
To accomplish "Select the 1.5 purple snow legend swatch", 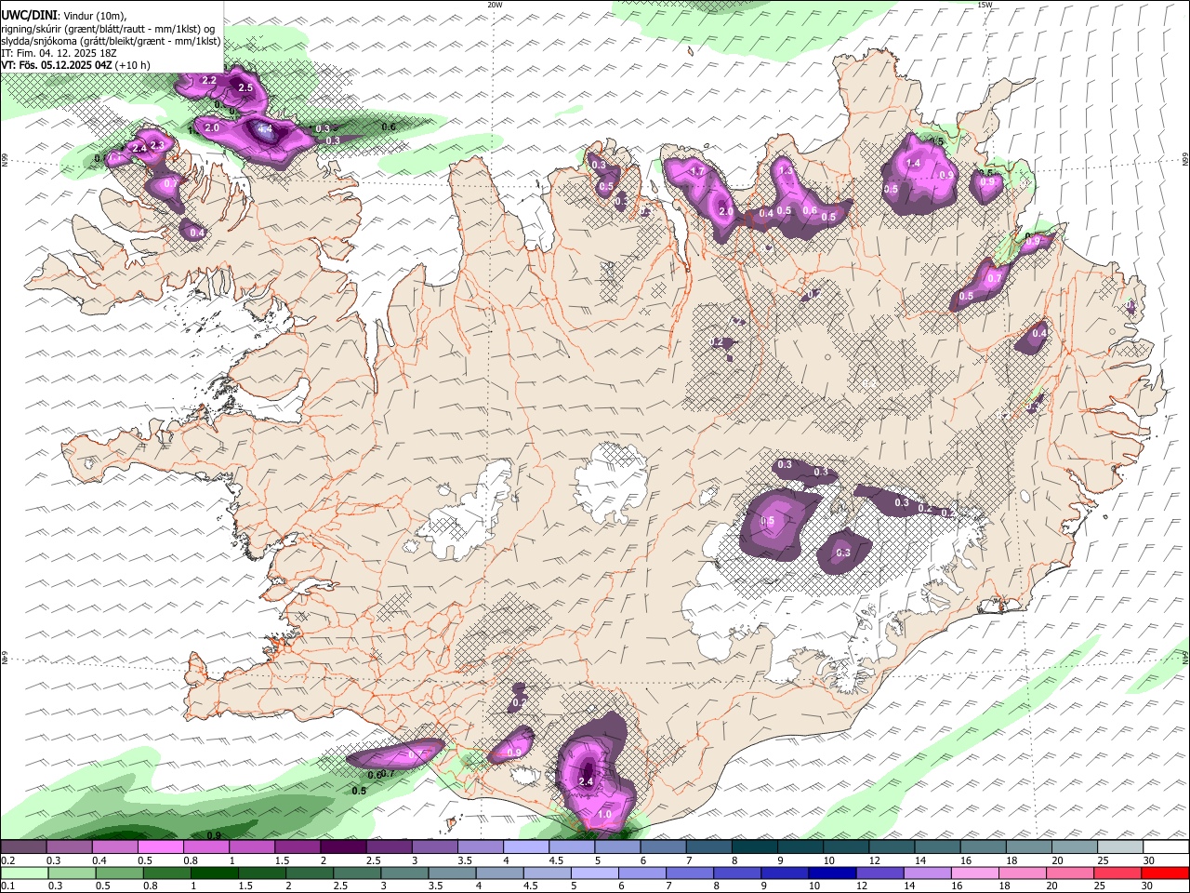I will 297,846.
